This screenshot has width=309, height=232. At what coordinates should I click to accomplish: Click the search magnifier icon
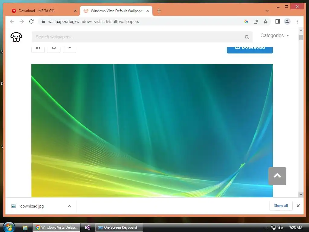(x=247, y=37)
